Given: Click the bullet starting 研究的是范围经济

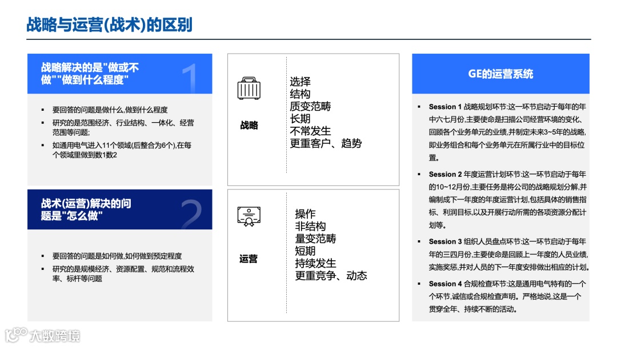Looking at the screenshot, I should (x=123, y=127).
